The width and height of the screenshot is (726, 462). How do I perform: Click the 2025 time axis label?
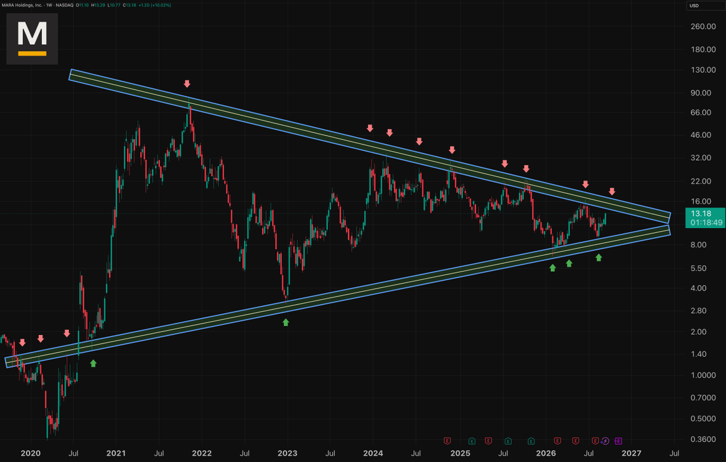[460, 453]
